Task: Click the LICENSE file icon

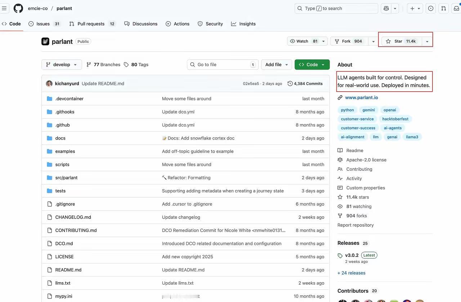Action: (x=50, y=257)
